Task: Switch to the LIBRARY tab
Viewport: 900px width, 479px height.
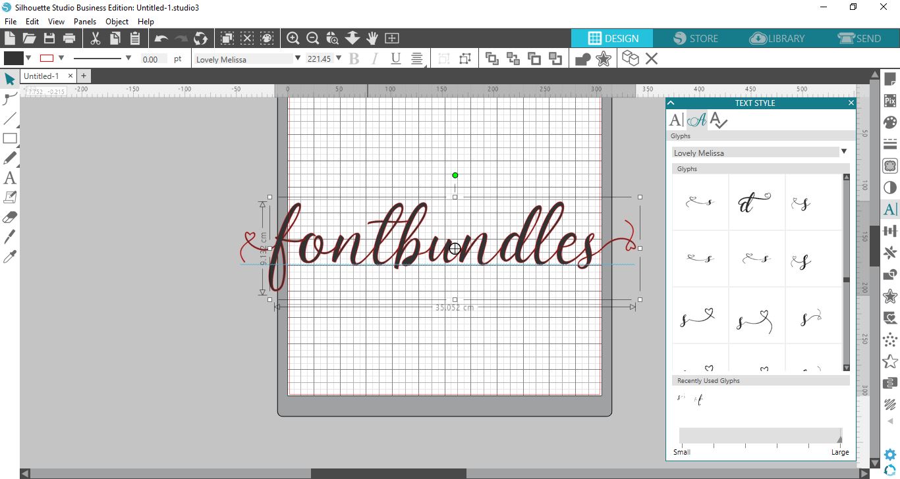Action: [777, 38]
